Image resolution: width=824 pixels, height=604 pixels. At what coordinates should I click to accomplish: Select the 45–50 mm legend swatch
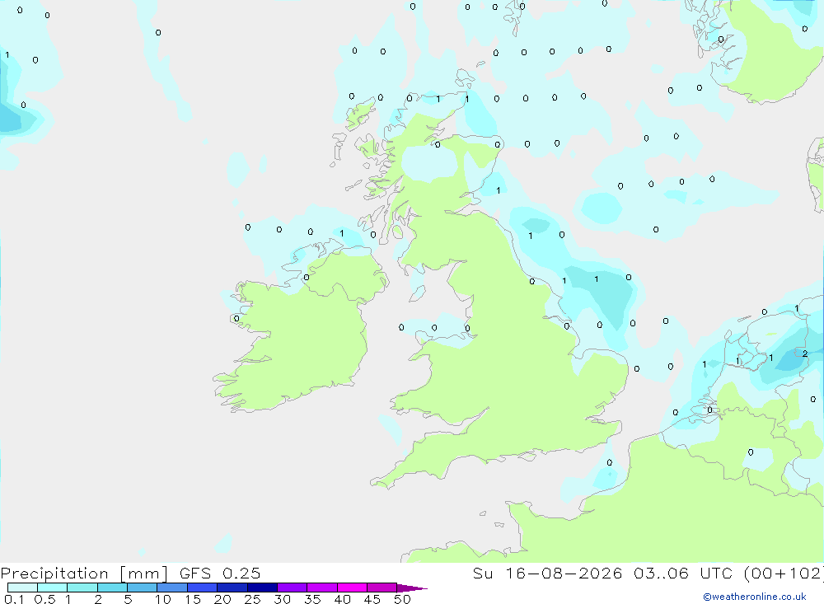[x=382, y=588]
